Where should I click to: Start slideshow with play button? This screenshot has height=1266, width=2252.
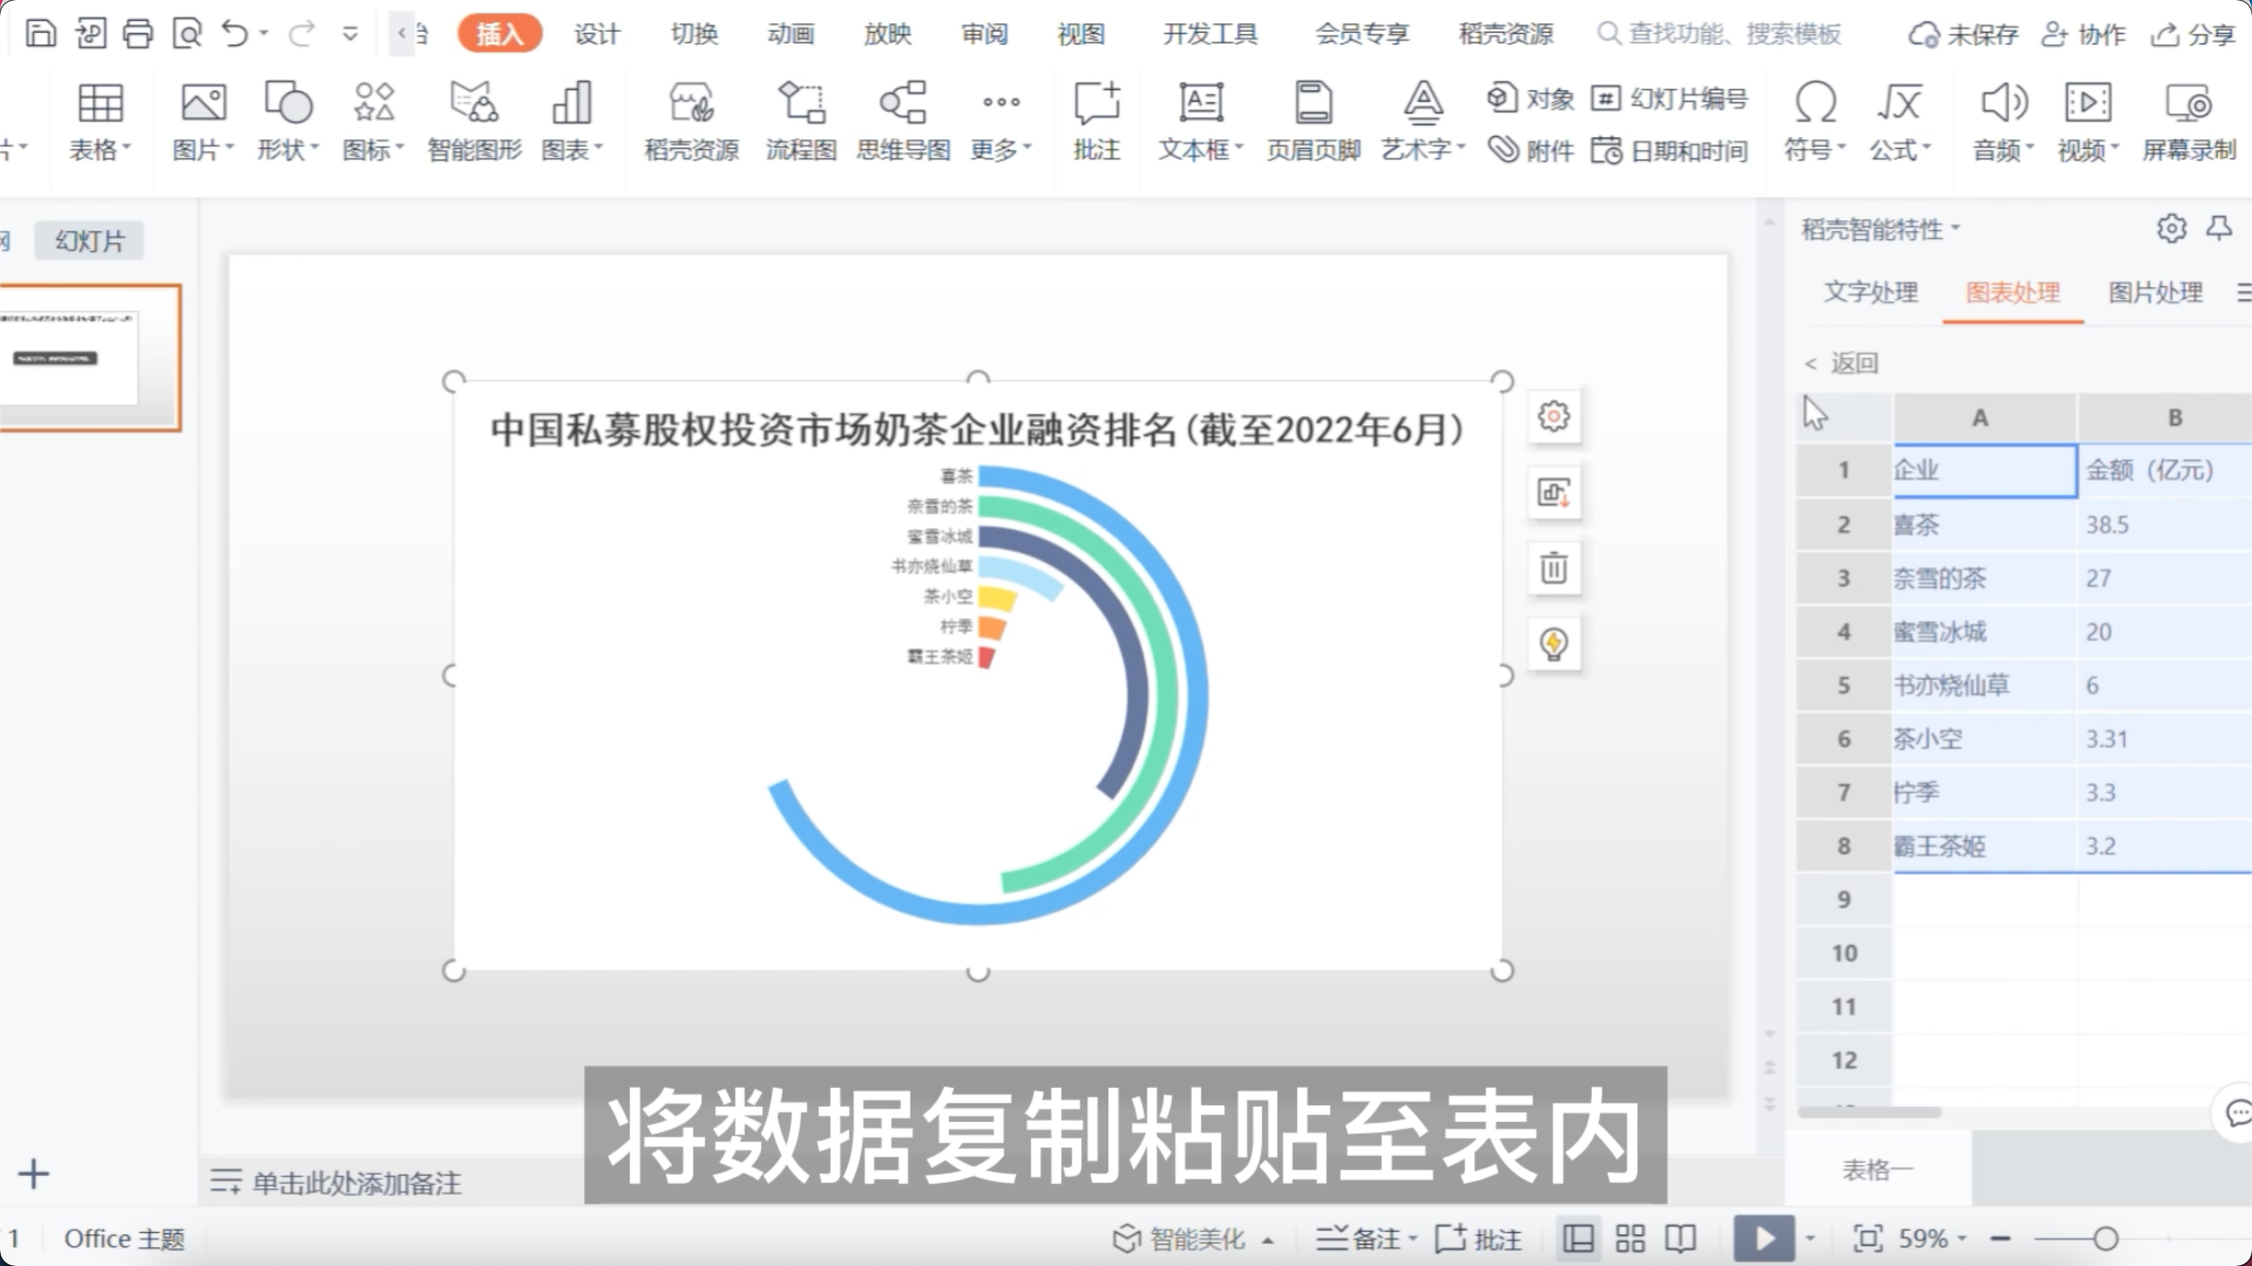coord(1764,1238)
